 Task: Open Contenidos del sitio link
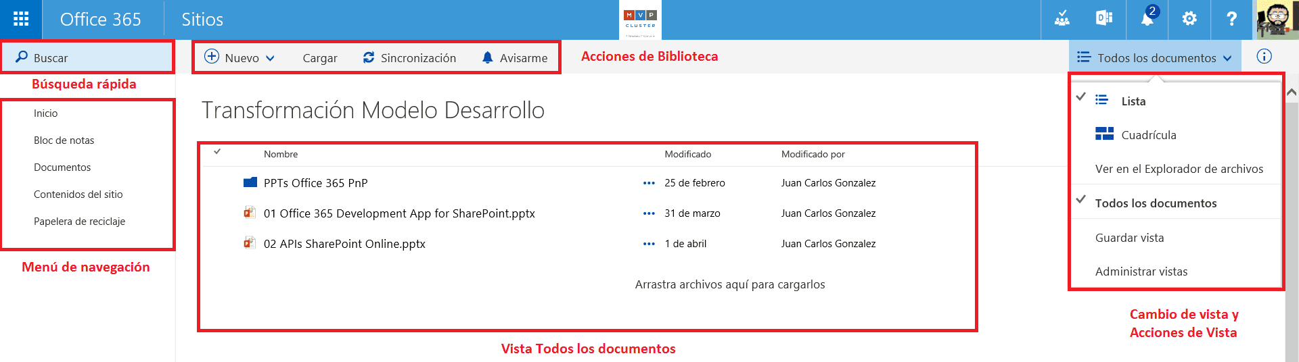(78, 195)
